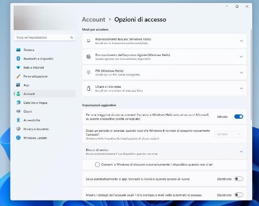The height and width of the screenshot is (206, 259).
Task: Toggle Mostra i dettagli dell'account switch
Action: (x=239, y=195)
